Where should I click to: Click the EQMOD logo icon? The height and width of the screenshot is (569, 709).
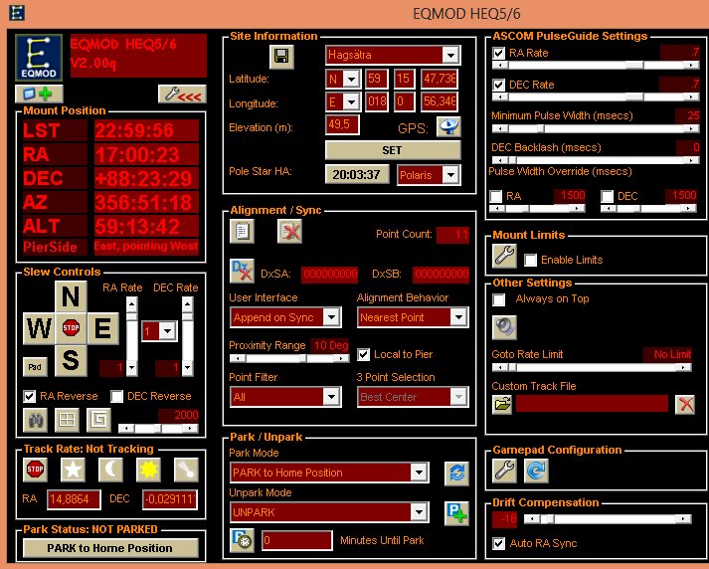(39, 58)
